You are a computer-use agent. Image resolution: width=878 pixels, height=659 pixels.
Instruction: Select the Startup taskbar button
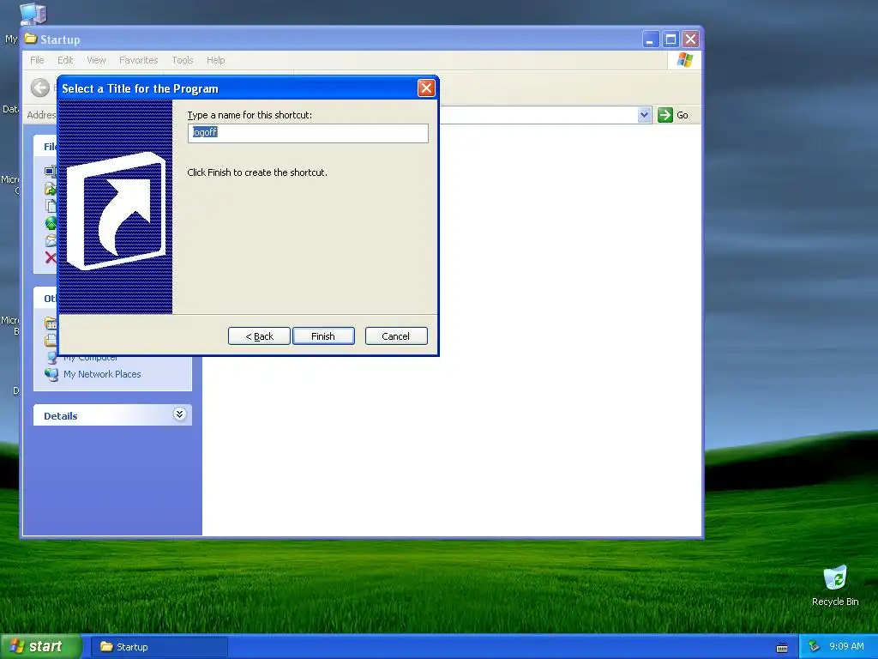coord(159,647)
